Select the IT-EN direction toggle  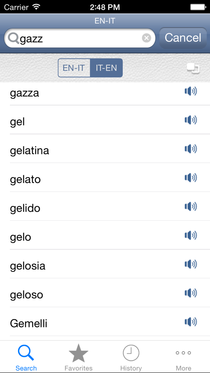tap(107, 68)
